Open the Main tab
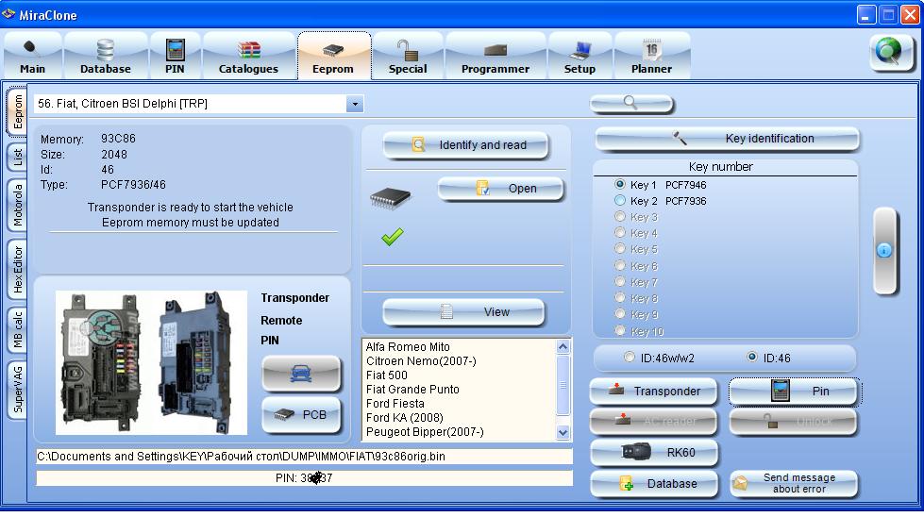This screenshot has height=517, width=924. 32,56
